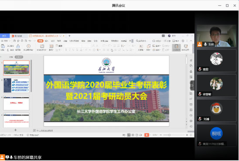Open the 文件 file menu dropdown
This screenshot has height=161, width=239.
(x=6, y=41)
